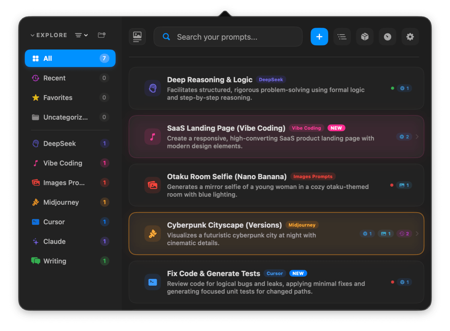Screen dimensions: 450x331
Task: Click the cube badge showing 2 on SaaS card
Action: 404,137
